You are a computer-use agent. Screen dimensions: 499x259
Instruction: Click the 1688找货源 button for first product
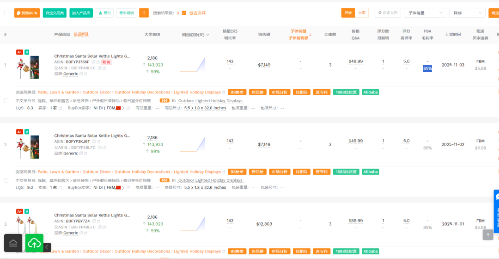[346, 92]
